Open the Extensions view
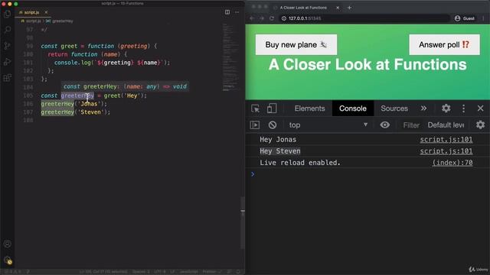 (x=7, y=78)
